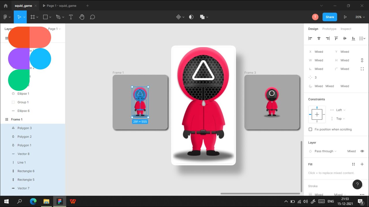Click the Frame 3 circle guard thumbnail
Screen dimensions: 369x207
point(272,102)
